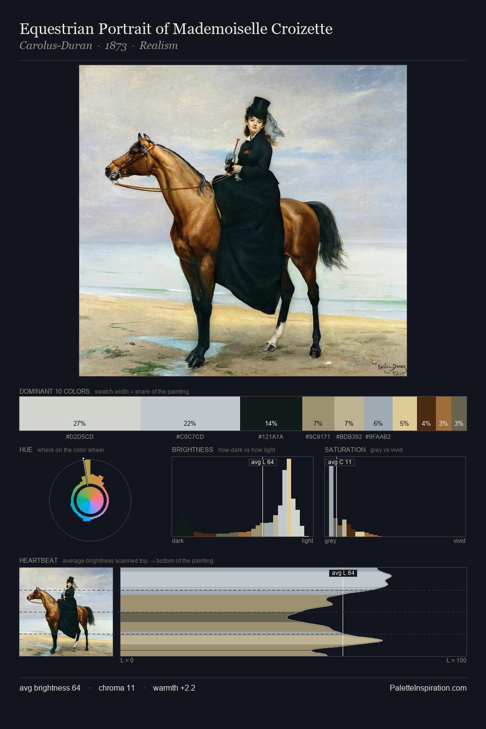This screenshot has width=486, height=729.
Task: Click the #D2D5CD 27% color swatch
Action: tap(80, 414)
